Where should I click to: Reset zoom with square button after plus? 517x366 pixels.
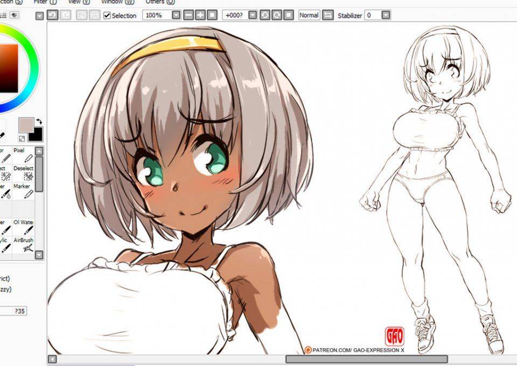[212, 15]
